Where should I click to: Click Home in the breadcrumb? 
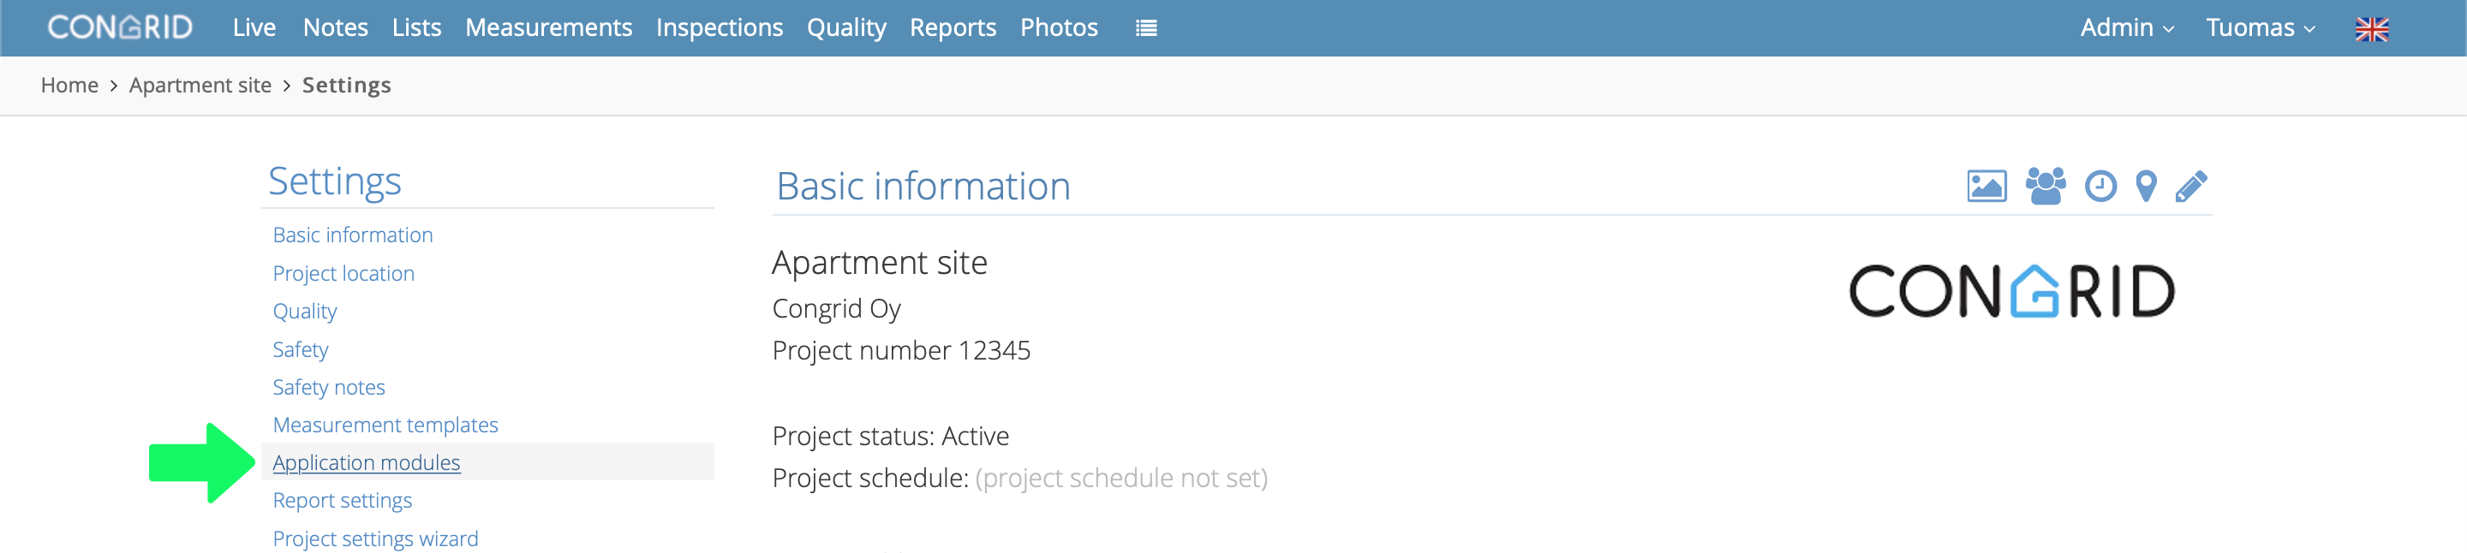coord(69,85)
